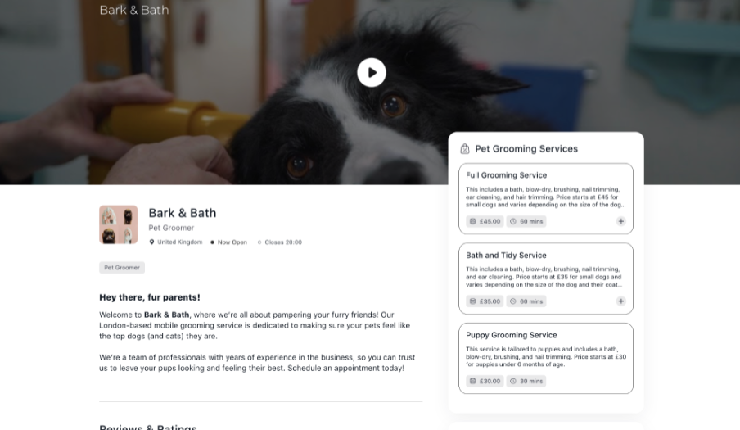
Task: Open the Bath and Tidy Service title
Action: (x=506, y=256)
